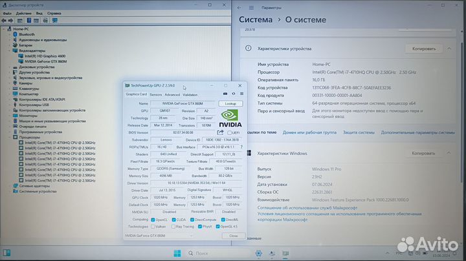
Task: Click the Lookup button in GPU-Z
Action: tap(230, 103)
